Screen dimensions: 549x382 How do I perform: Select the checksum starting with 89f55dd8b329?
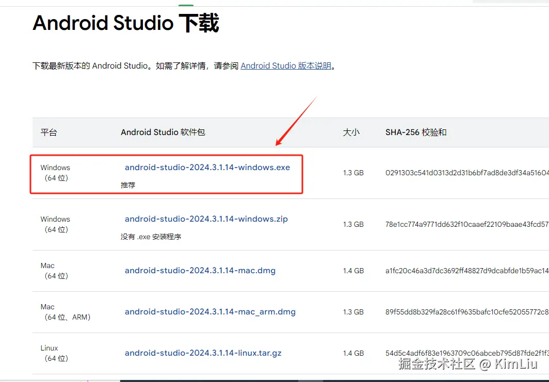pos(467,312)
